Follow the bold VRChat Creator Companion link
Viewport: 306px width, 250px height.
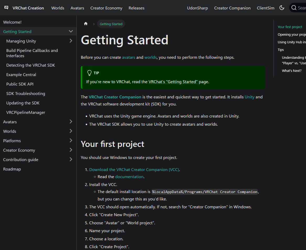pyautogui.click(x=115, y=97)
